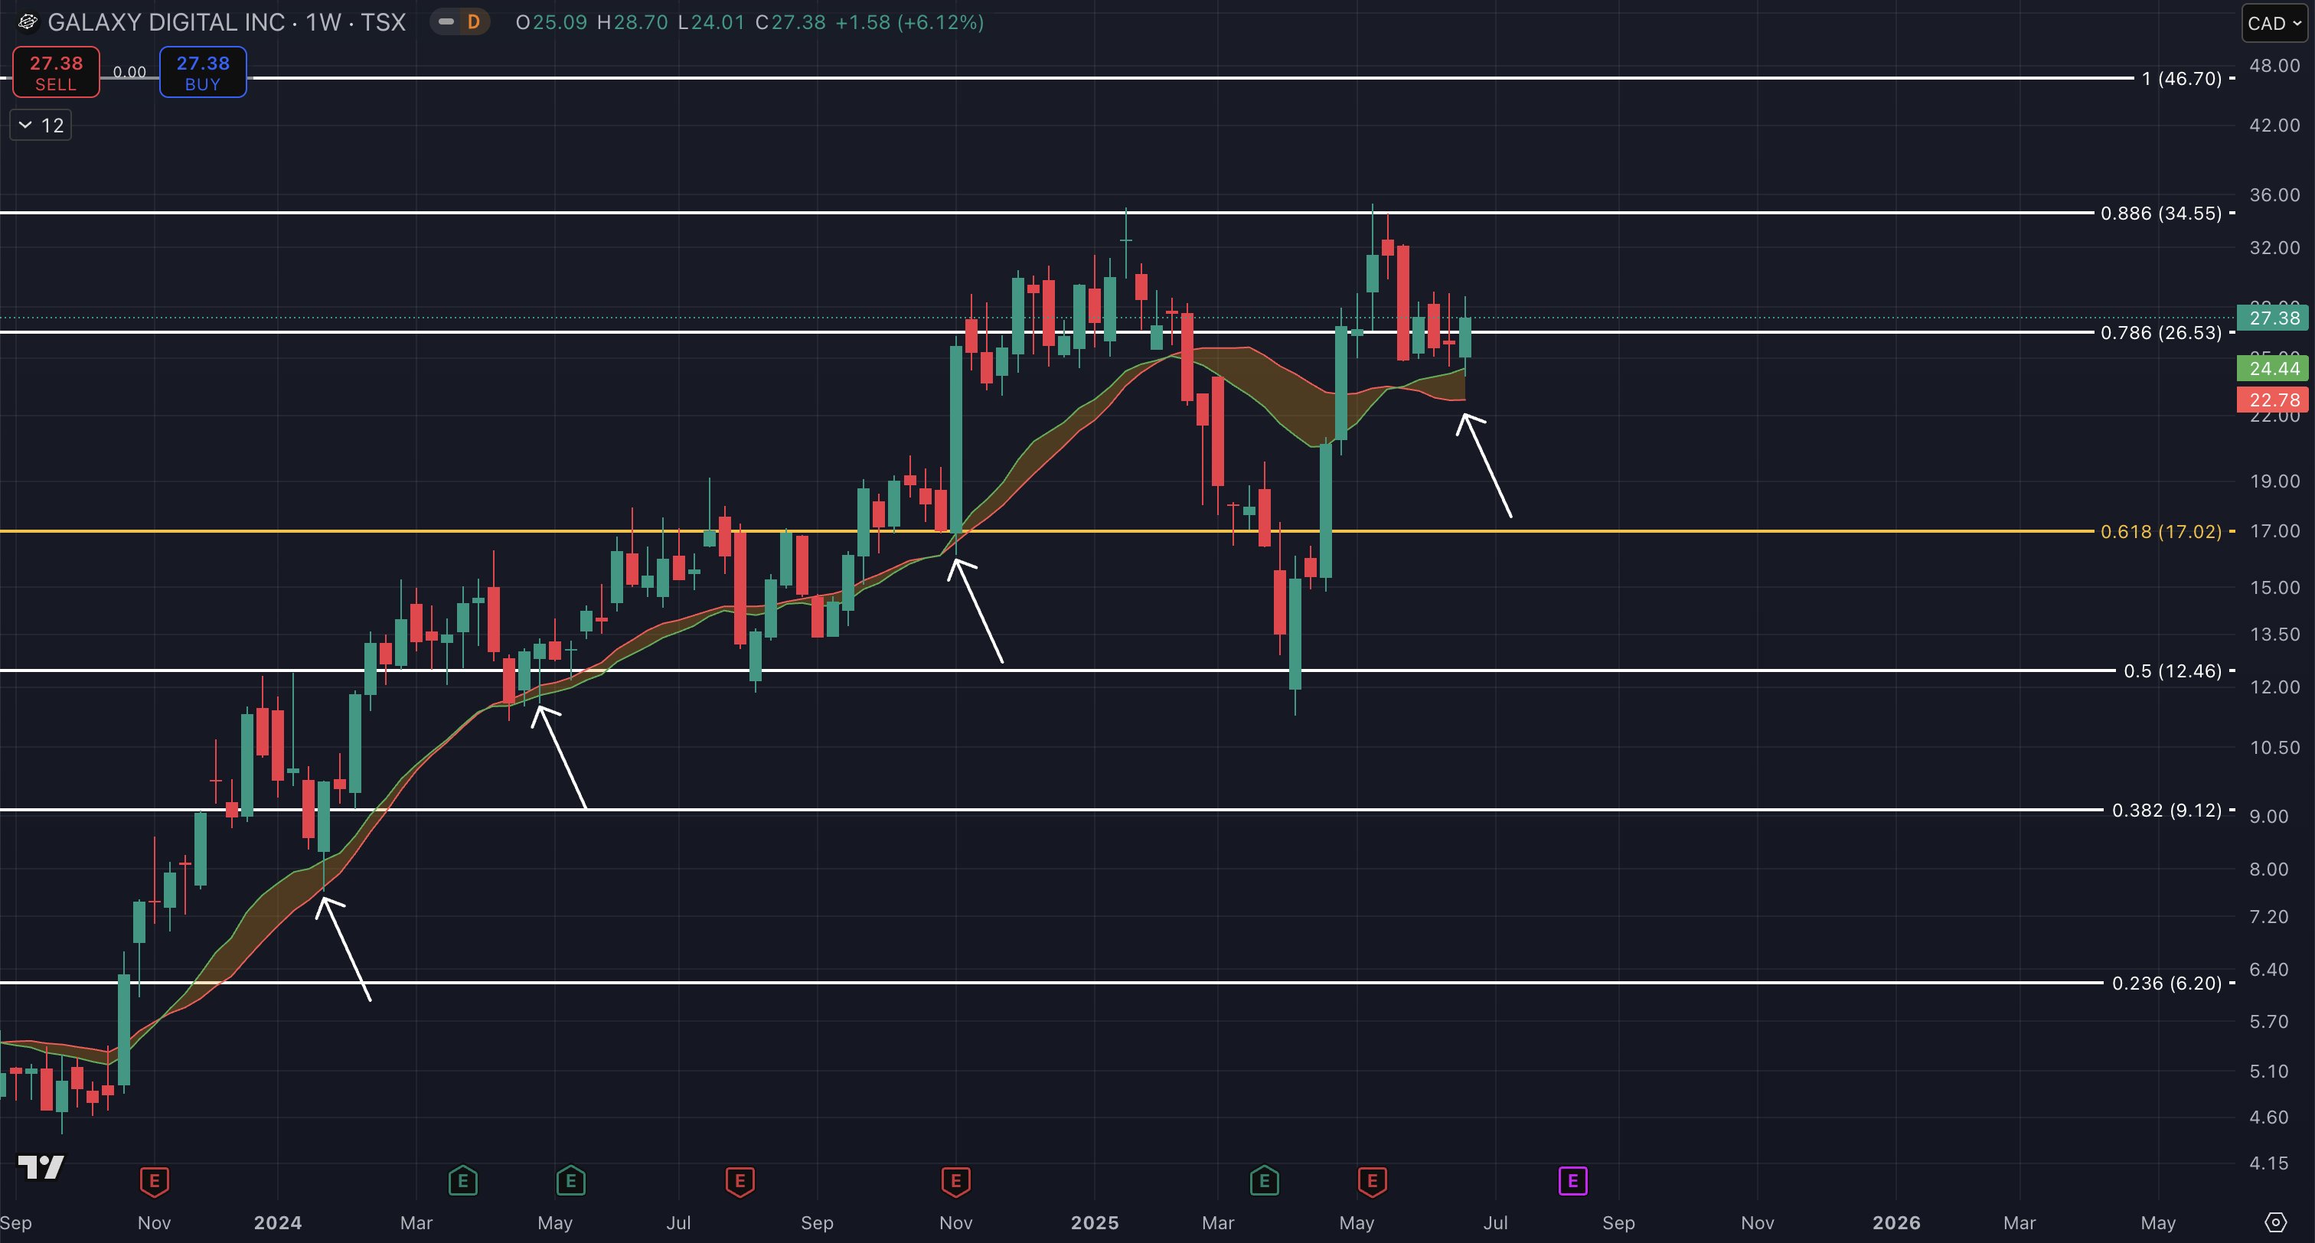Click the Jul label right of 2025 on time axis
The height and width of the screenshot is (1243, 2315).
(1495, 1223)
